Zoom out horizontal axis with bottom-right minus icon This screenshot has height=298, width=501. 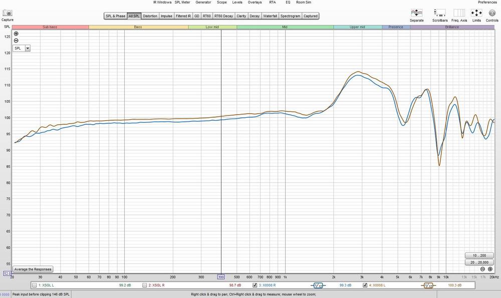click(x=482, y=269)
